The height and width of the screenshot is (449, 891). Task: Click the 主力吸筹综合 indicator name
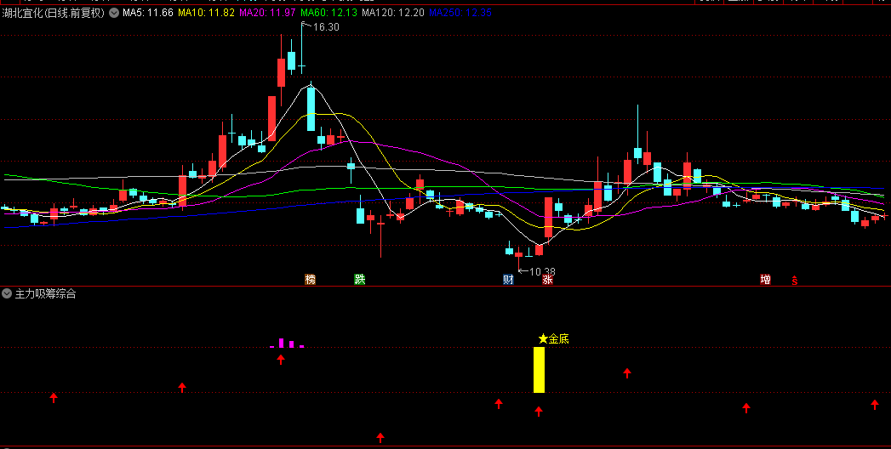[45, 293]
